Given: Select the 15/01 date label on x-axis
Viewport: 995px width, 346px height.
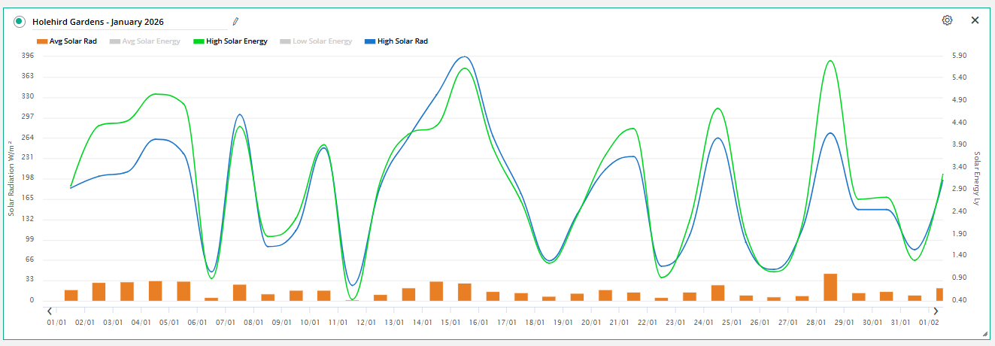Looking at the screenshot, I should [450, 323].
